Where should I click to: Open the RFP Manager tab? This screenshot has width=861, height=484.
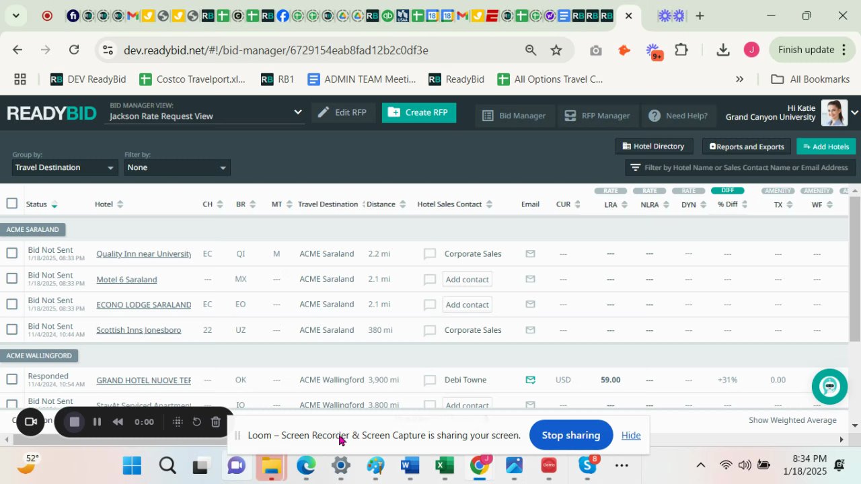pos(597,116)
